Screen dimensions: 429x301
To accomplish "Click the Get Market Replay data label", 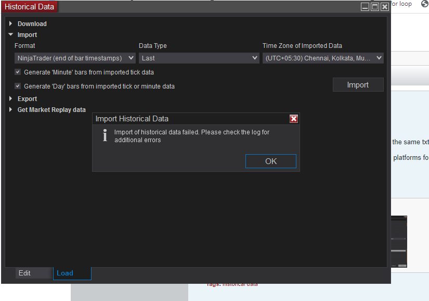I will 51,110.
